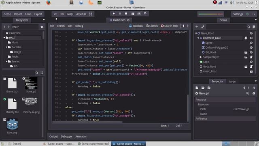Open Tutorials link in script editor

[136, 26]
